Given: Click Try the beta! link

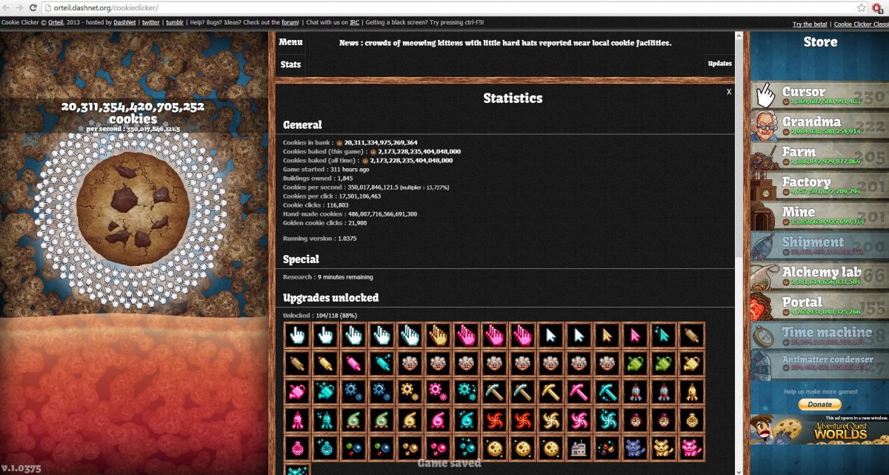Looking at the screenshot, I should pos(810,24).
